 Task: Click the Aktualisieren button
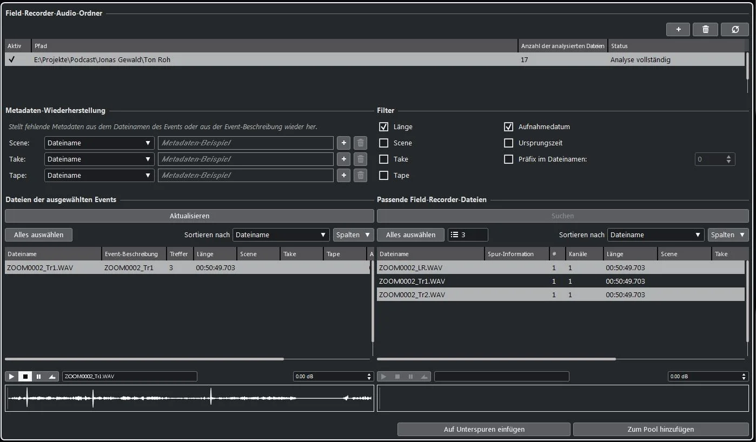tap(189, 216)
